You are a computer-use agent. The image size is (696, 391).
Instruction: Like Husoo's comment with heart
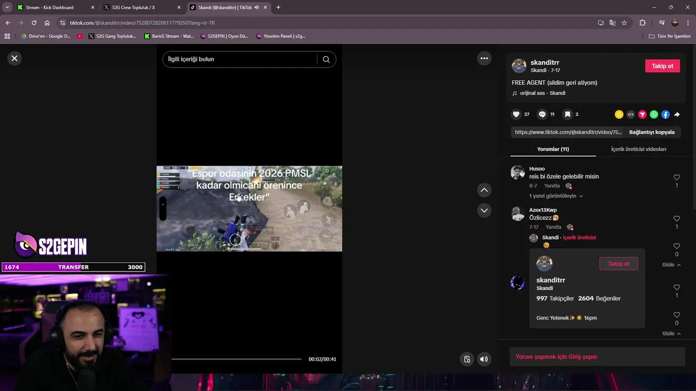(x=676, y=178)
